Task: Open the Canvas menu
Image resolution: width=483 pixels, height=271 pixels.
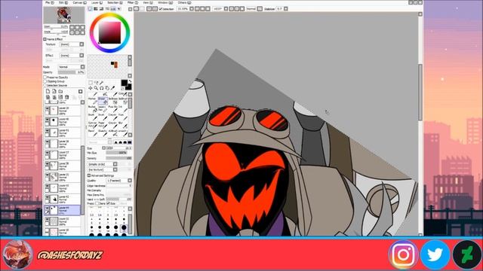Action: point(79,3)
